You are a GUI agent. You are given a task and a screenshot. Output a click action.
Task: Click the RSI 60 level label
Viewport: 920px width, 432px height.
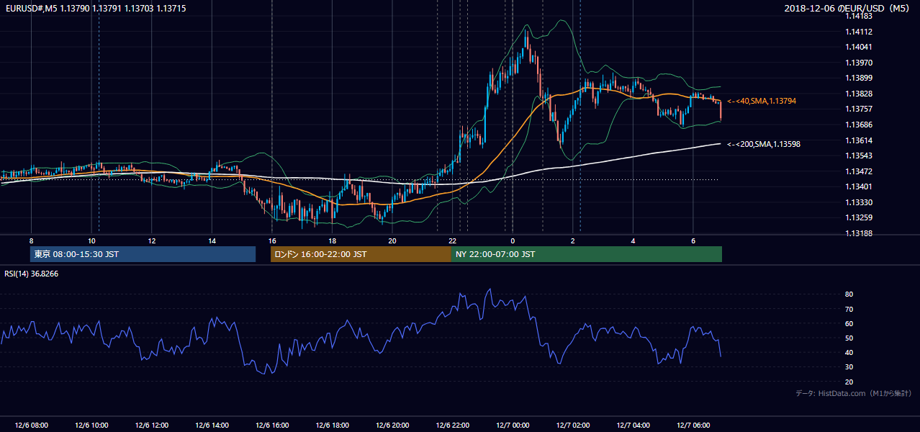click(849, 323)
